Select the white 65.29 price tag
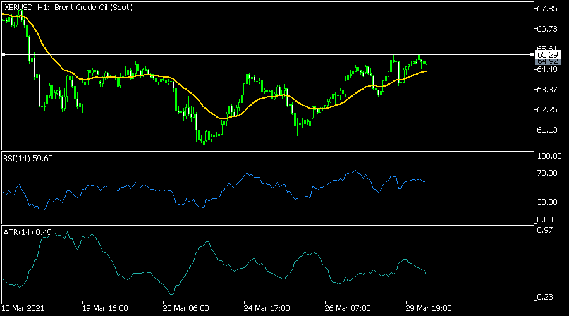Screen dimensions: 569x316 point(548,55)
